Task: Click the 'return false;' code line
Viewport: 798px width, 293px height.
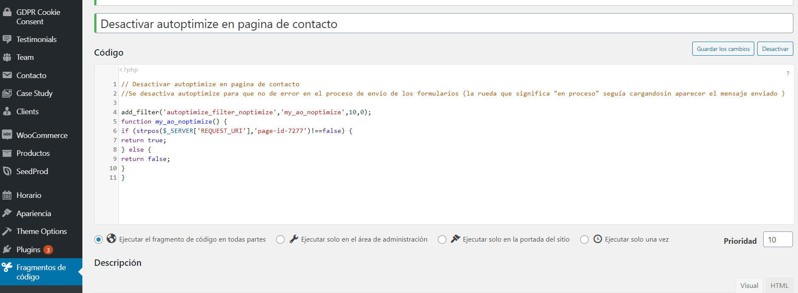Action: pyautogui.click(x=145, y=159)
